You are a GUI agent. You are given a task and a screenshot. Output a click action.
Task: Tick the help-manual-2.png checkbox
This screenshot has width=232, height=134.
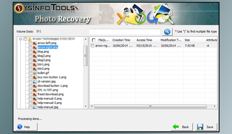pos(30,99)
